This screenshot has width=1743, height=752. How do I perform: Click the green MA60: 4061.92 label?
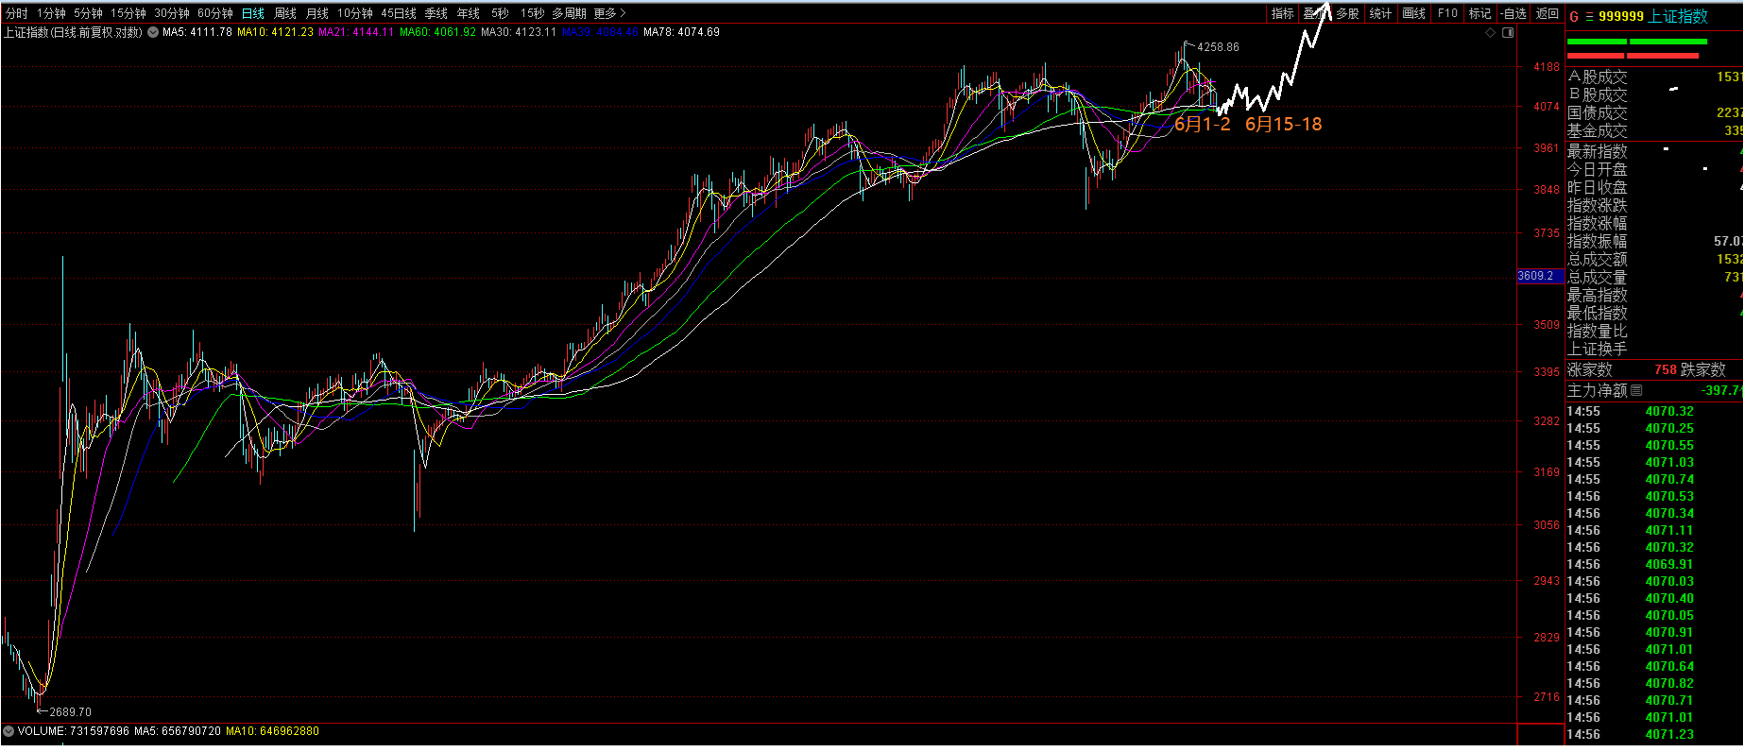coord(438,32)
